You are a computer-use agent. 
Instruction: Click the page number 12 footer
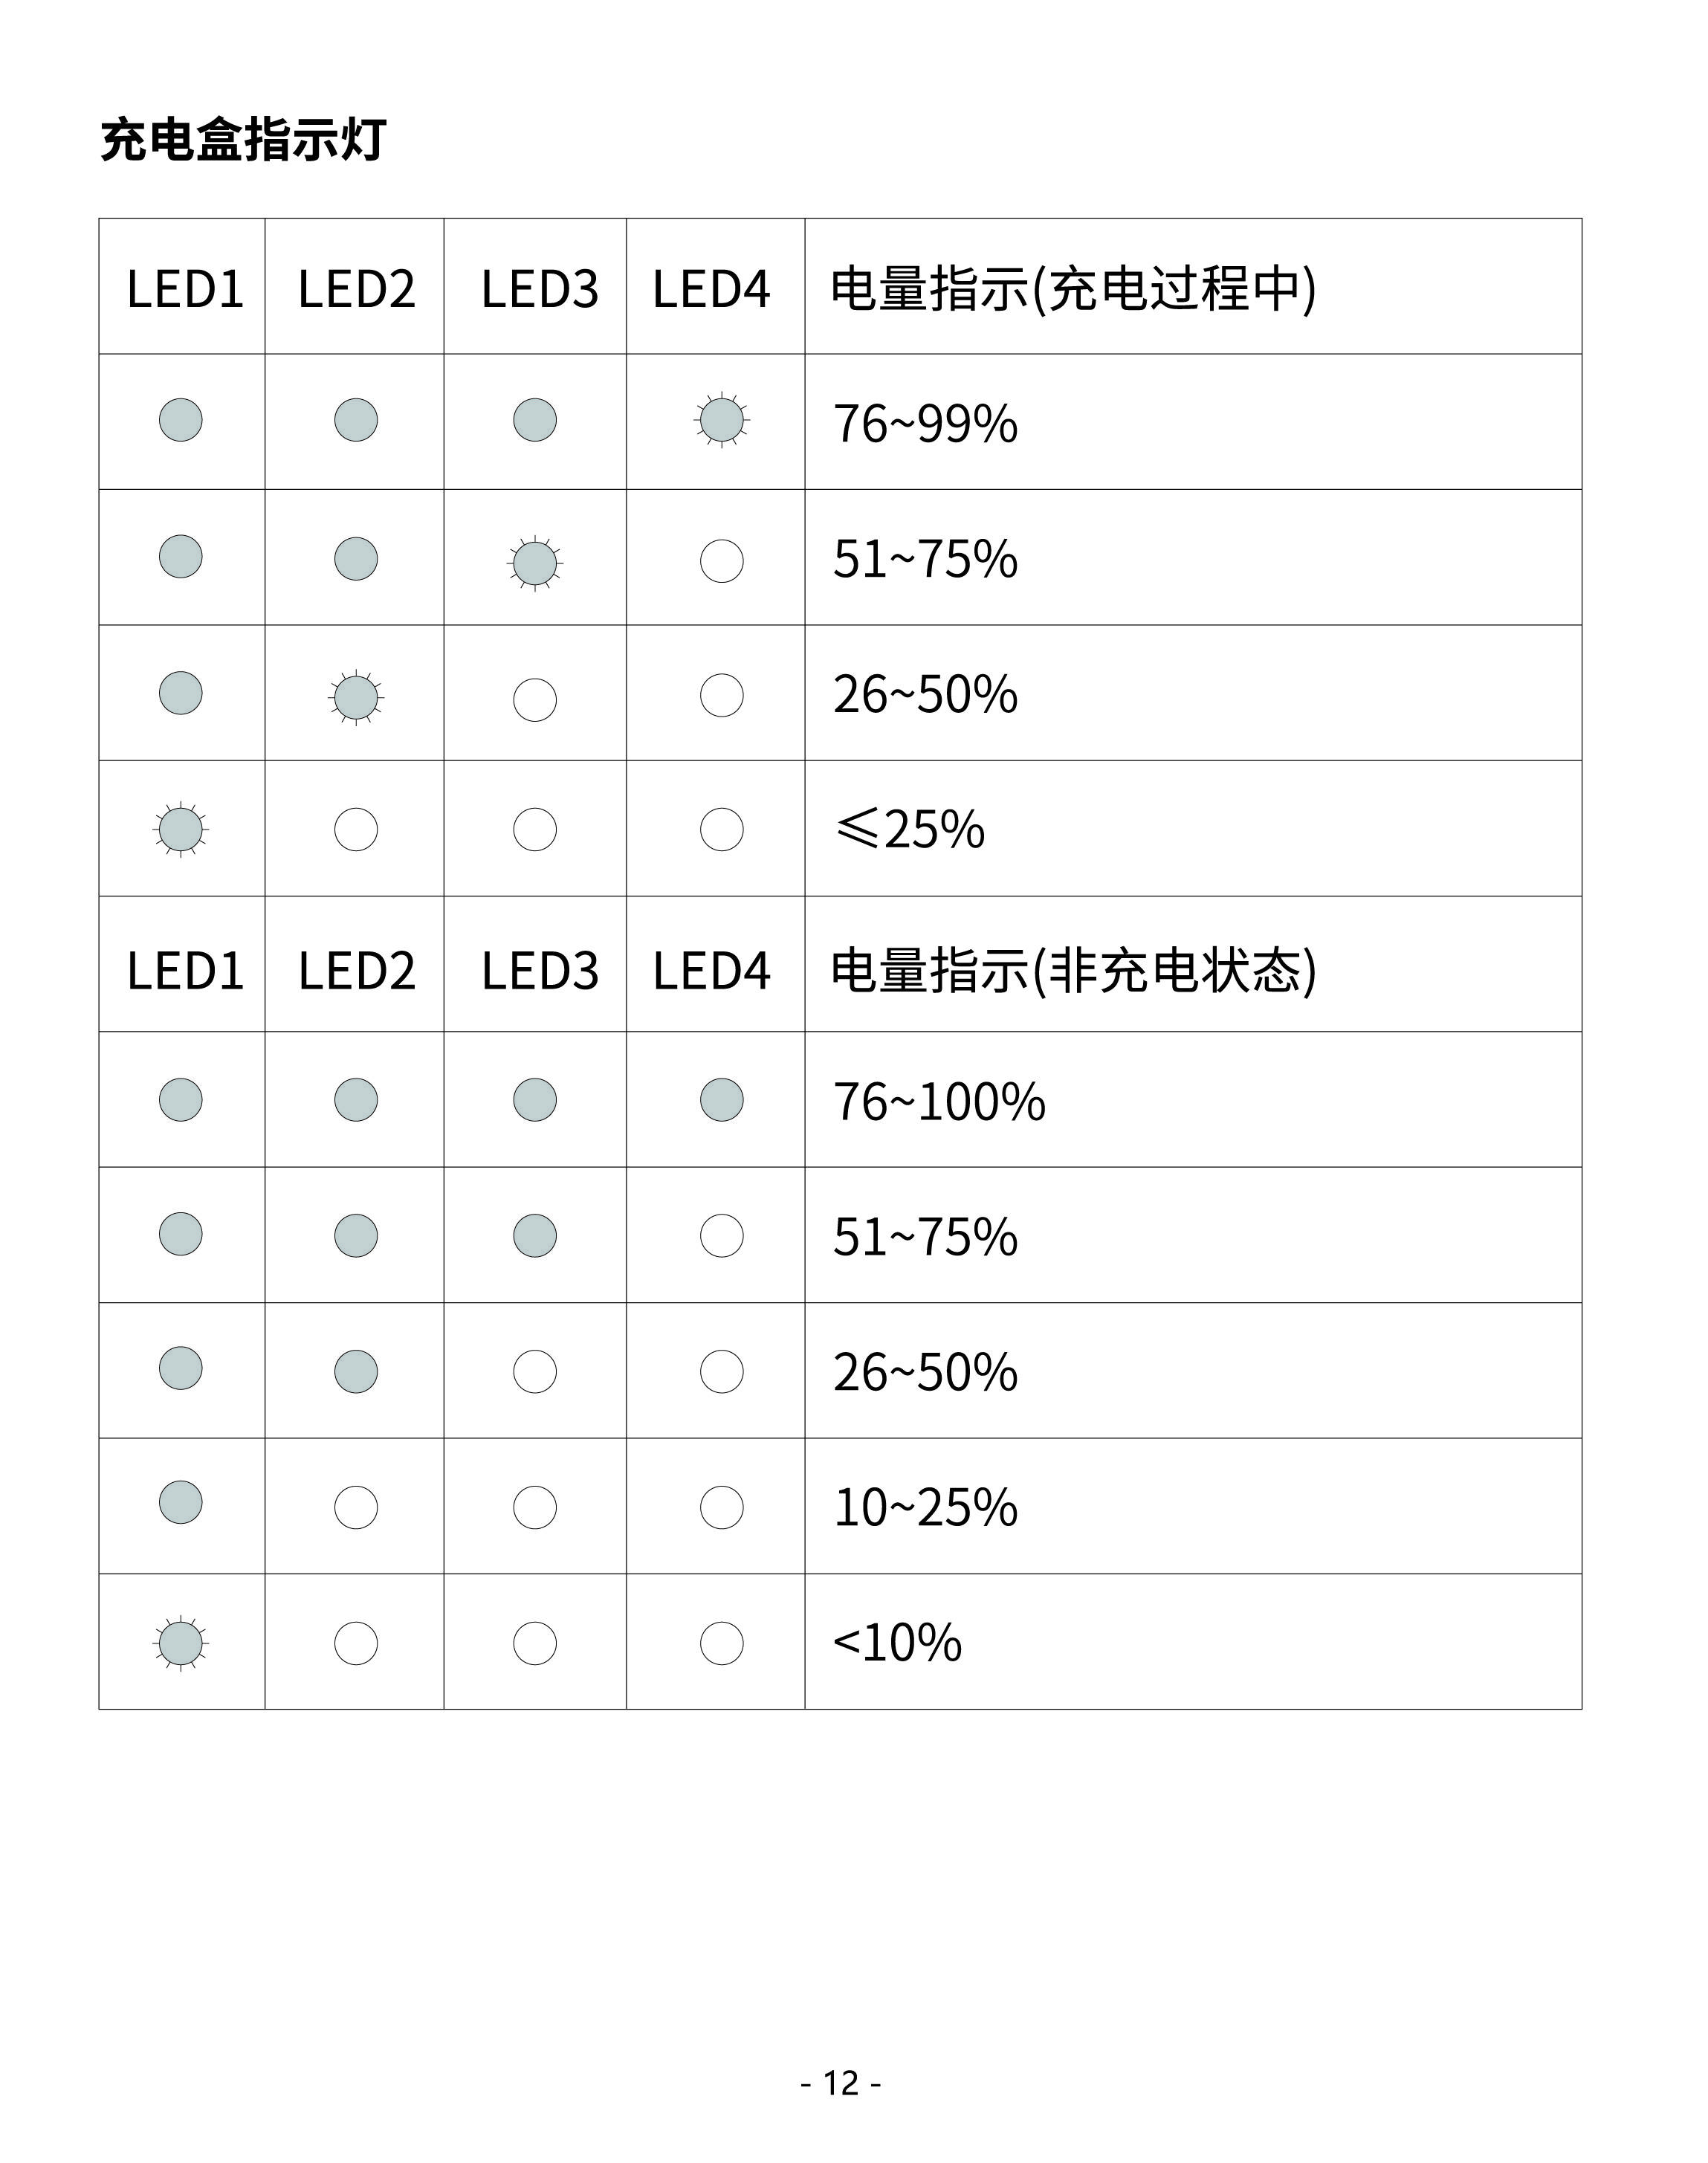pos(841,2082)
